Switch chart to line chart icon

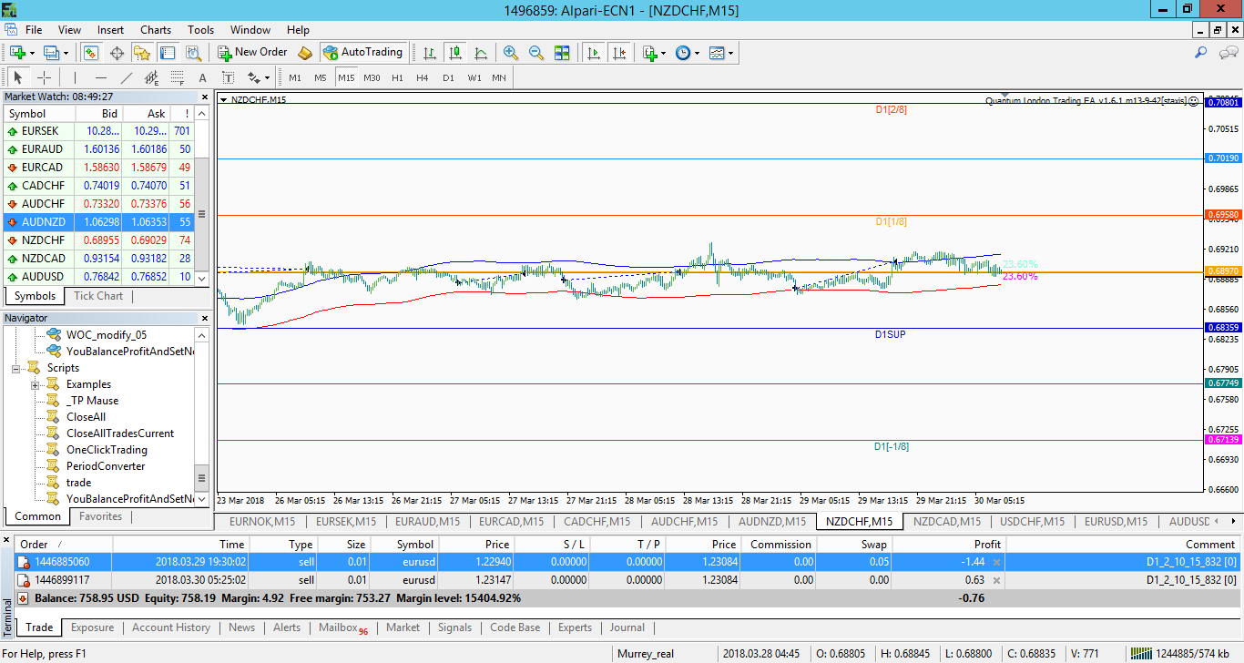click(x=480, y=53)
